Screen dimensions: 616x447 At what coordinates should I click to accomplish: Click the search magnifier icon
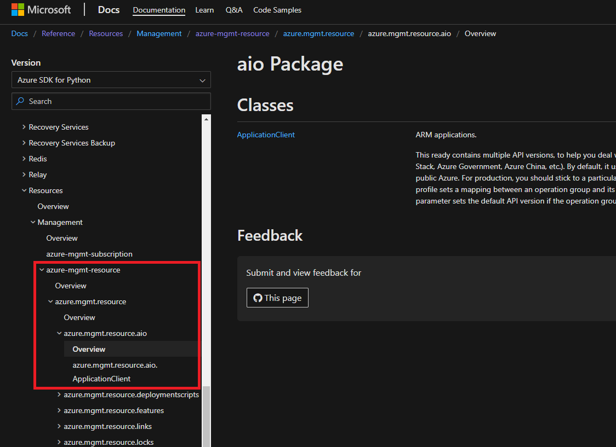point(20,101)
